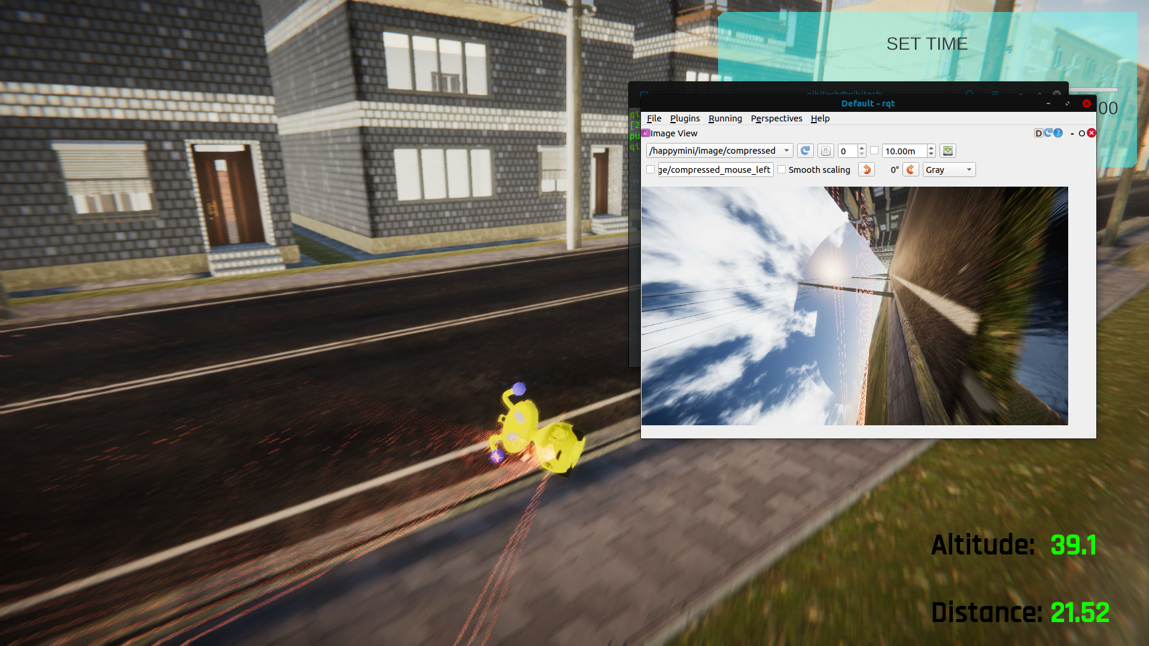
Task: Toggle the mouse-left topic publish checkbox
Action: 651,170
